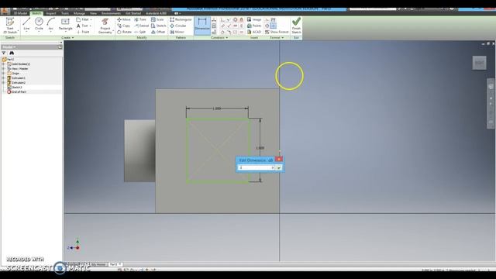The image size is (496, 279).
Task: Expand the Origin folder
Action: click(x=3, y=73)
